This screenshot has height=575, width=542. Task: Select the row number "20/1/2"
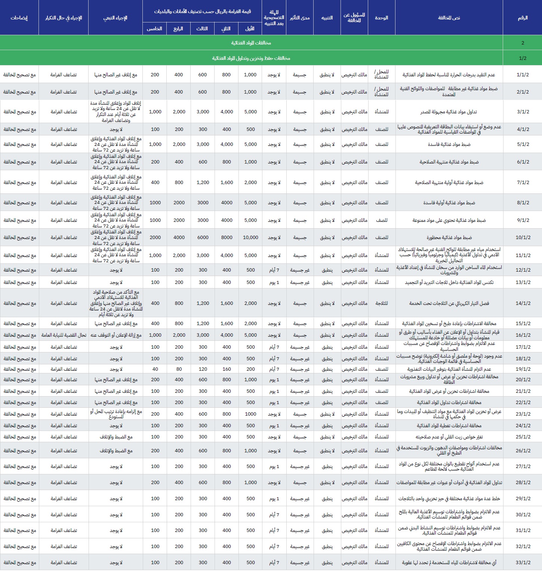coord(523,379)
